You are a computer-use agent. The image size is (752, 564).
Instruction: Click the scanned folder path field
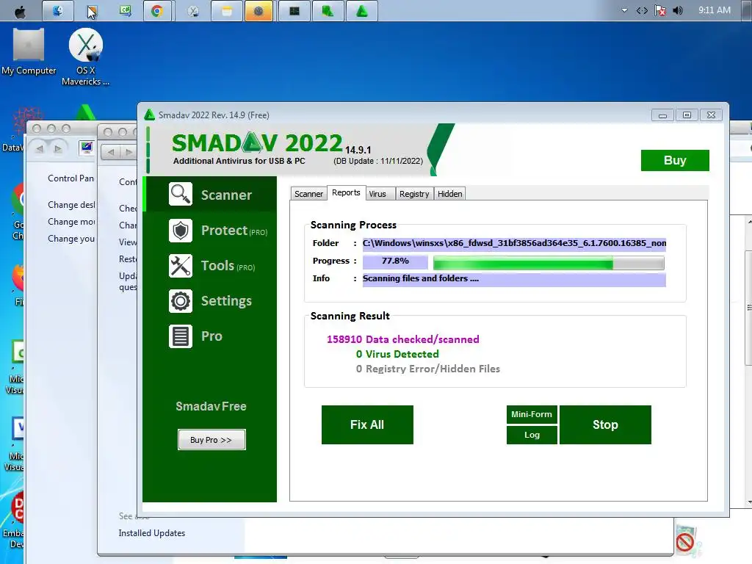point(514,244)
